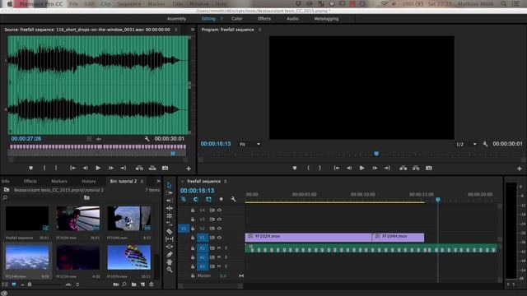Show hidden panels chevron in Source group
The width and height of the screenshot is (527, 296).
[193, 30]
